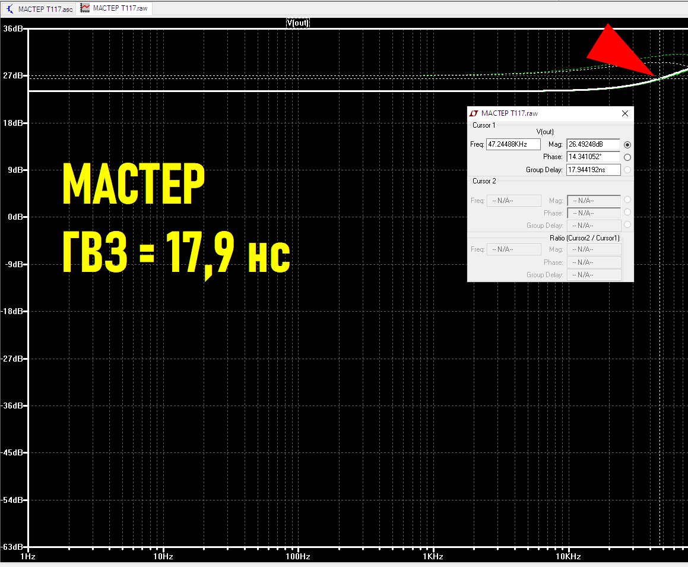Click the waveform icon on the .raw tab
The image size is (688, 567).
click(x=85, y=8)
